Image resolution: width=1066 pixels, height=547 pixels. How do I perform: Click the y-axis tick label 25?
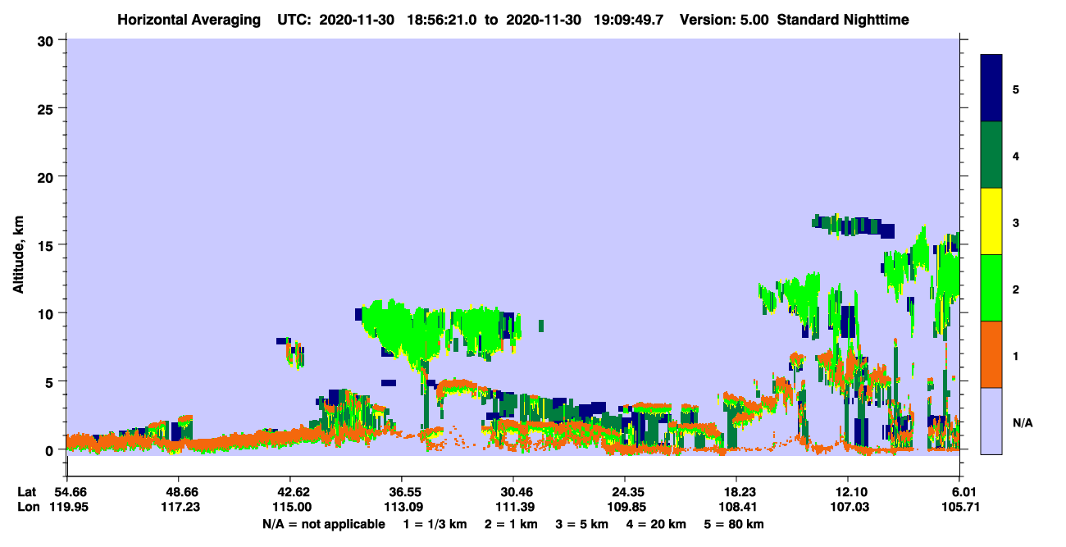click(x=47, y=109)
